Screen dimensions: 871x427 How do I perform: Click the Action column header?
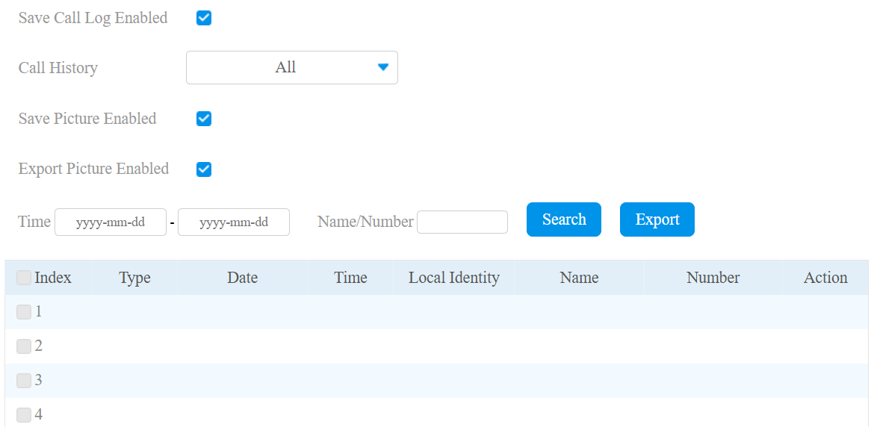[825, 278]
